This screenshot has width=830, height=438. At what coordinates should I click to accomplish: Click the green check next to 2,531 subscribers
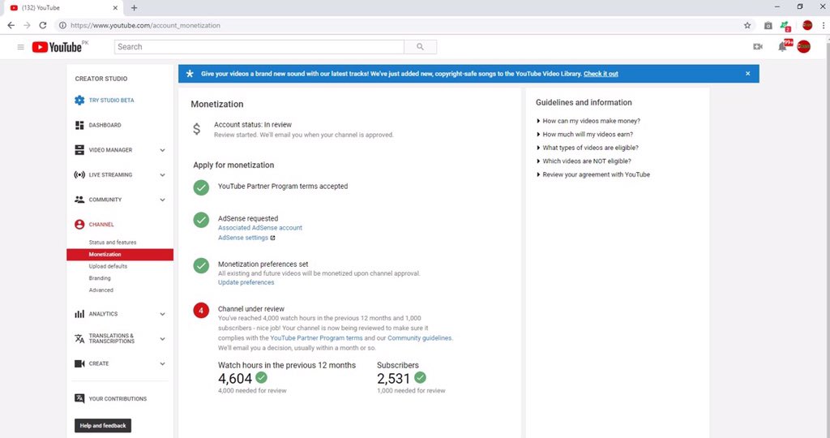click(421, 377)
